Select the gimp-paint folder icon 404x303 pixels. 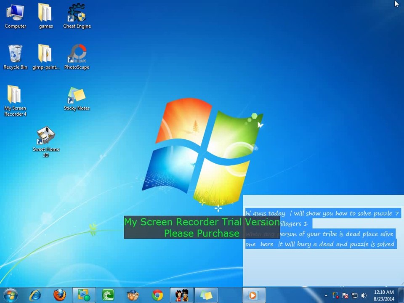pos(45,57)
